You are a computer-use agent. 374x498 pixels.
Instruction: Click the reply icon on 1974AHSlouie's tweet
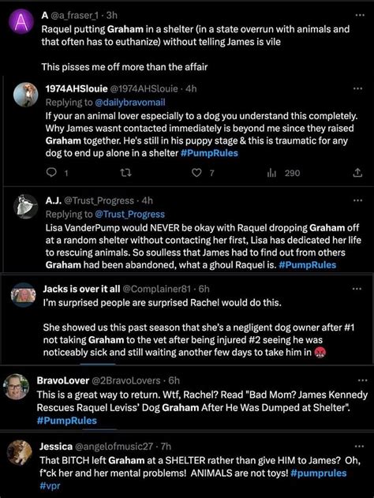51,173
